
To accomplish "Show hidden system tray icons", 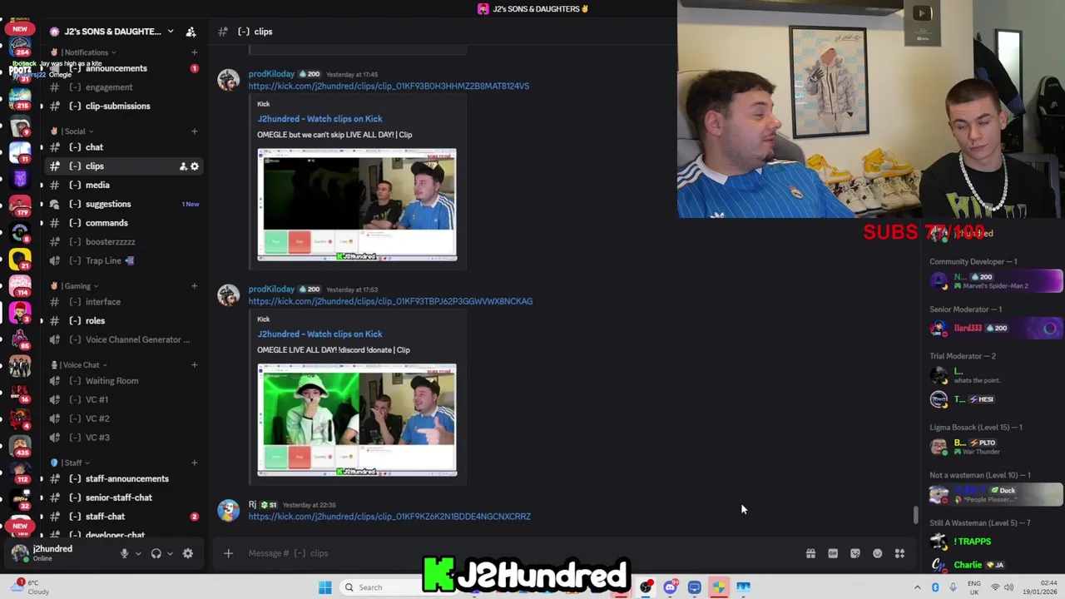I will [917, 587].
